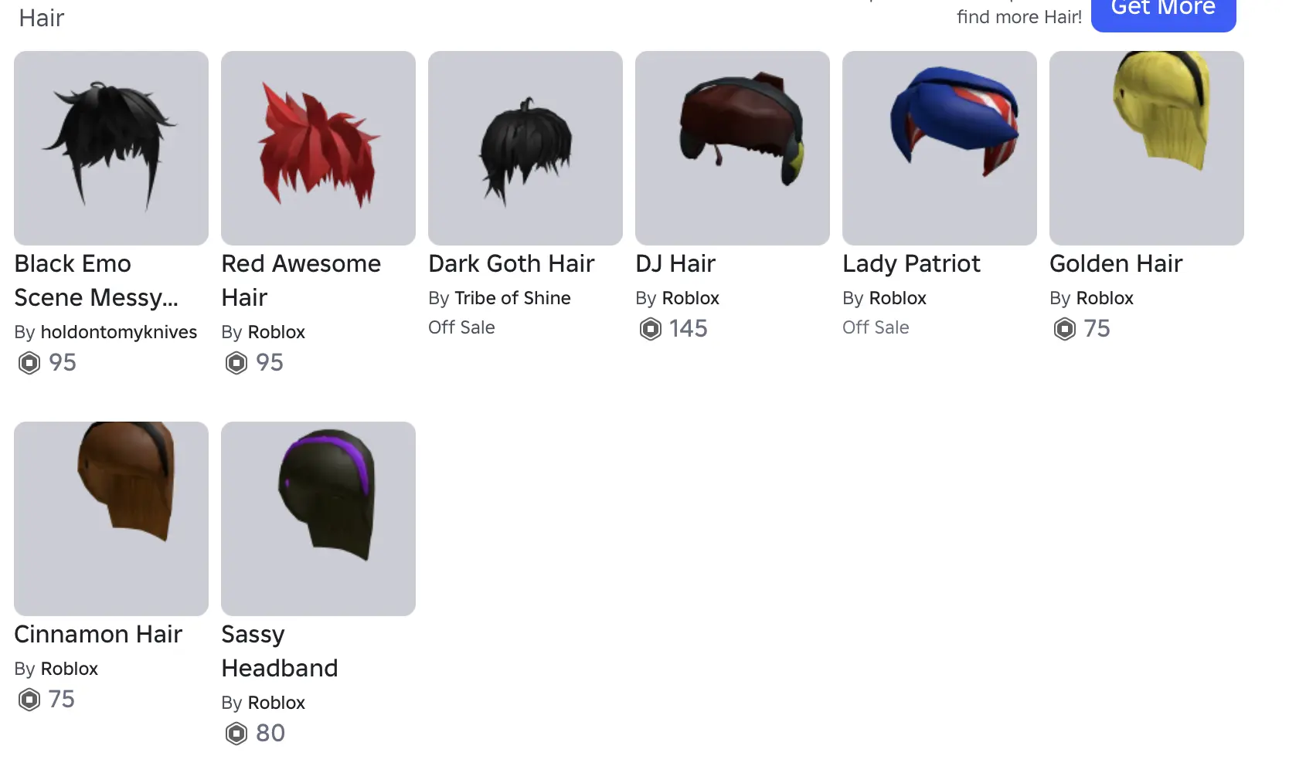The height and width of the screenshot is (766, 1289).
Task: Open Tribe of Shine creator link
Action: pyautogui.click(x=513, y=298)
